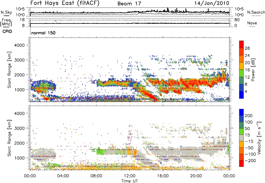Click the '16:00' time axis tick label
Screen dimensions: 265x183
point(163,176)
